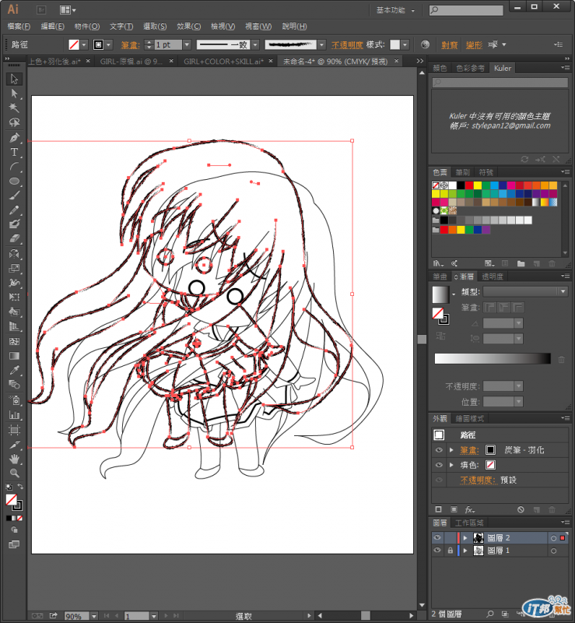Click target circle of 圖層 1
The height and width of the screenshot is (623, 575).
pos(553,551)
